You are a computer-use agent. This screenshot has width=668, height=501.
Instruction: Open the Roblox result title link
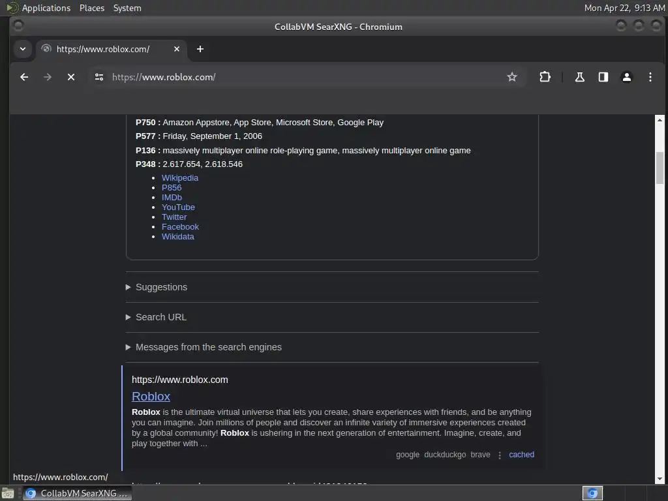[x=151, y=397]
